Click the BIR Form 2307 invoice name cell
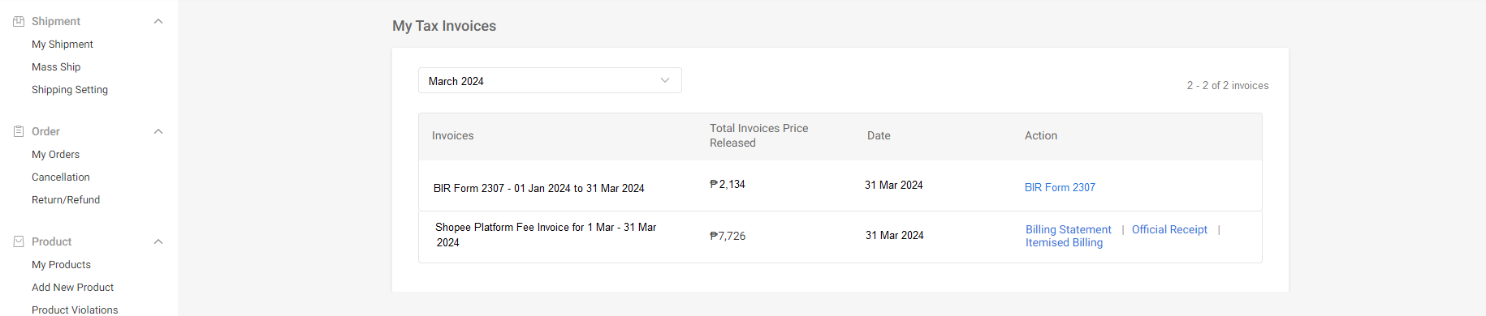 539,188
